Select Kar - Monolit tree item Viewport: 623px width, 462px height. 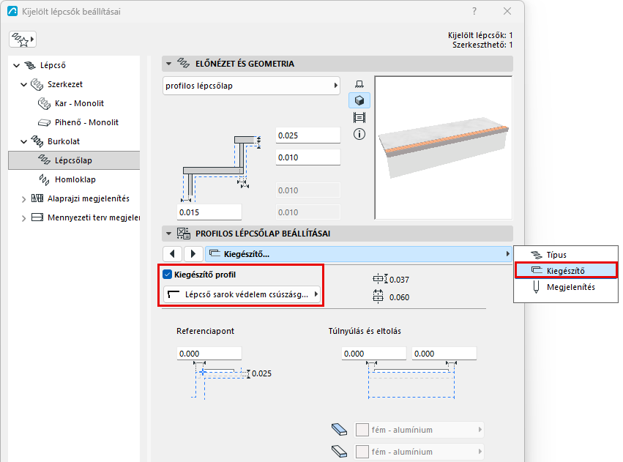(79, 104)
